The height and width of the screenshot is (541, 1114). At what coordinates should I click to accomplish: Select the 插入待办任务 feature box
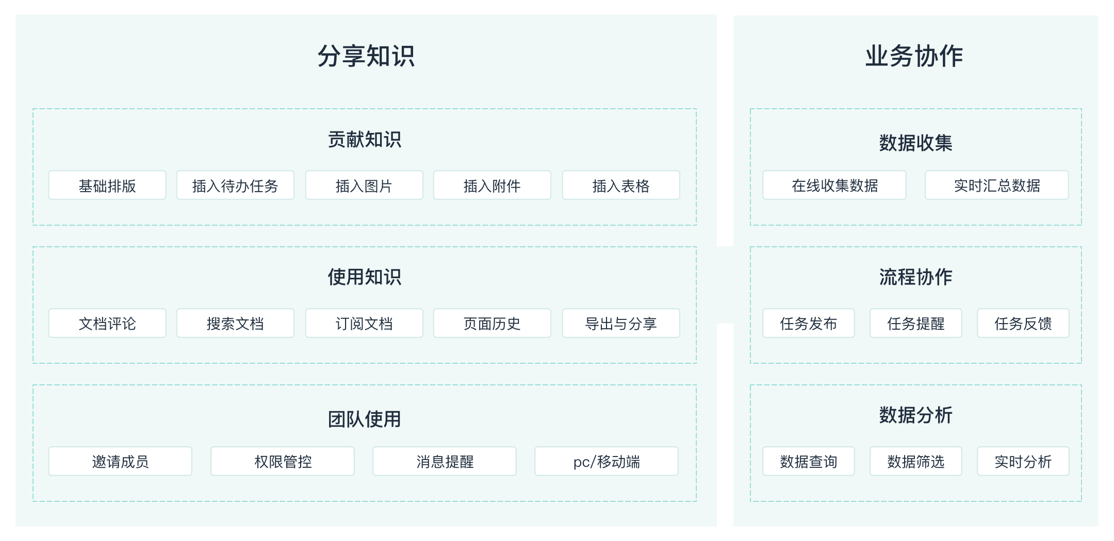click(x=235, y=185)
